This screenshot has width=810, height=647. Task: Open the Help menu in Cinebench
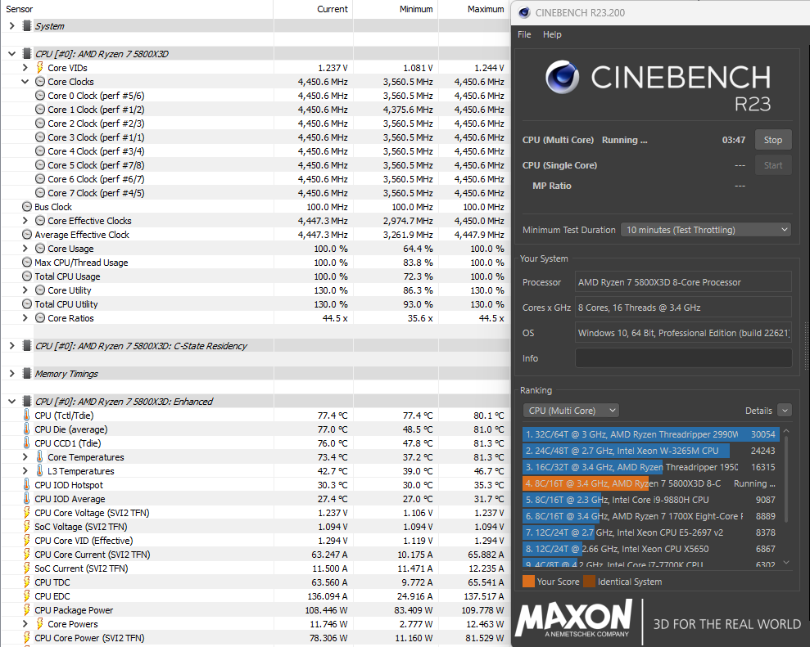[552, 34]
